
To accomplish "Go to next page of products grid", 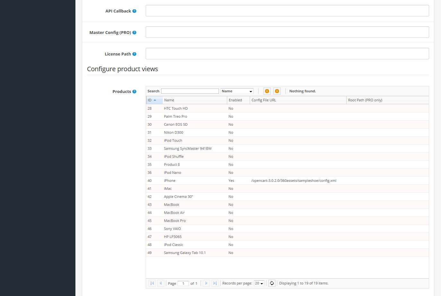I will pos(206,283).
